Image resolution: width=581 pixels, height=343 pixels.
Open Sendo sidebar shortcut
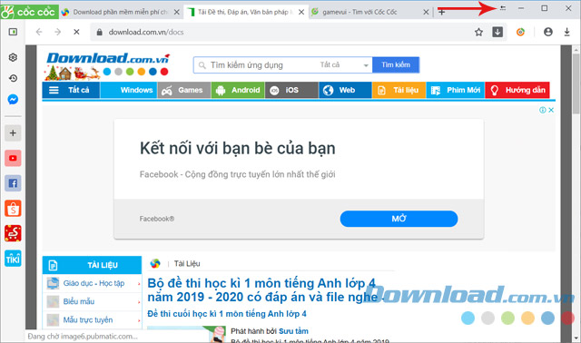pos(13,233)
